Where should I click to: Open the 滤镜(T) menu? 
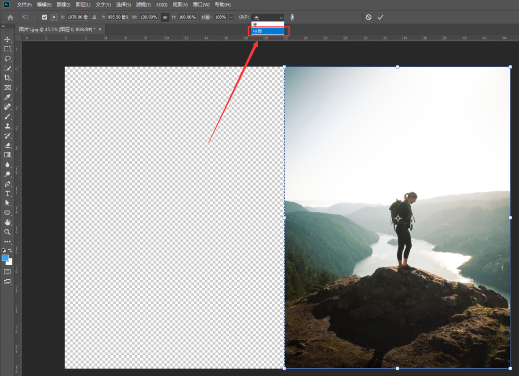pyautogui.click(x=143, y=5)
